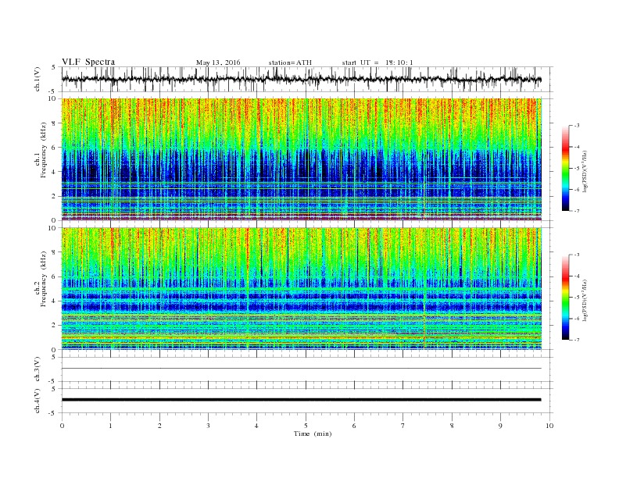Click the '-3' tick on ch.2 colorbar
The height and width of the screenshot is (478, 619).
(577, 255)
